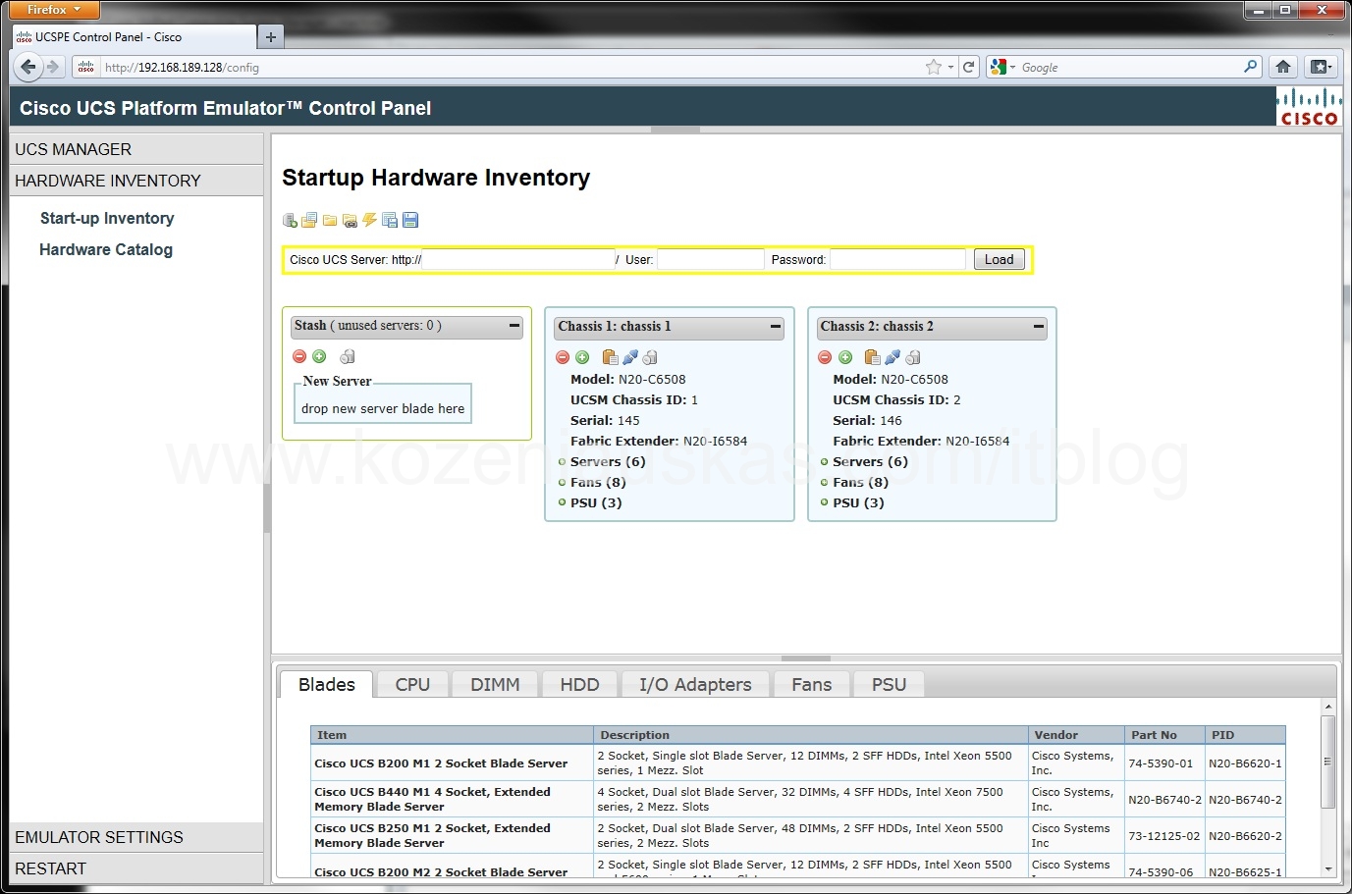Switch to the DIMM tab
Image resolution: width=1352 pixels, height=894 pixels.
(495, 685)
